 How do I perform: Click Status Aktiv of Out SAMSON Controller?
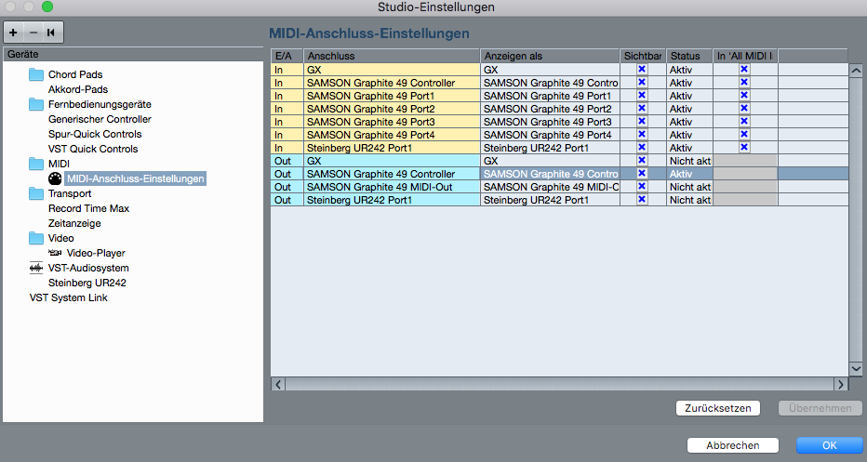click(x=689, y=174)
